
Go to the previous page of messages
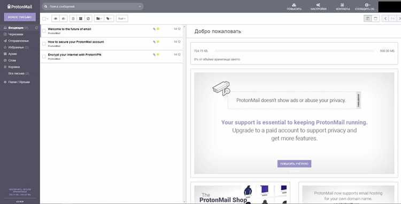tap(385, 19)
